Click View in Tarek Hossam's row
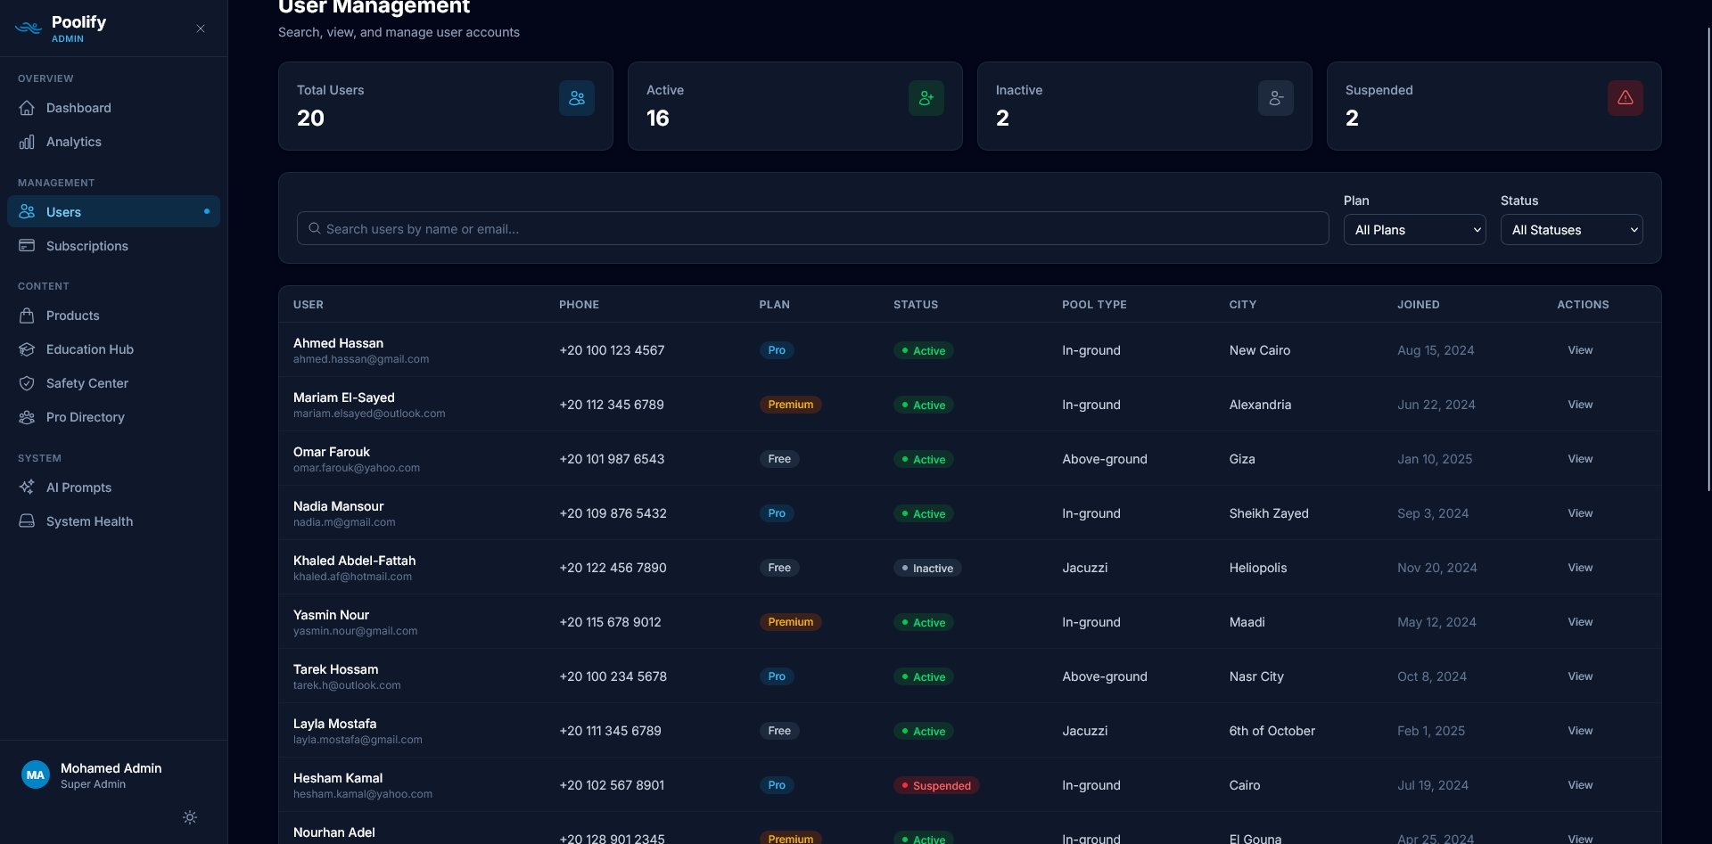Viewport: 1712px width, 844px height. click(x=1580, y=676)
